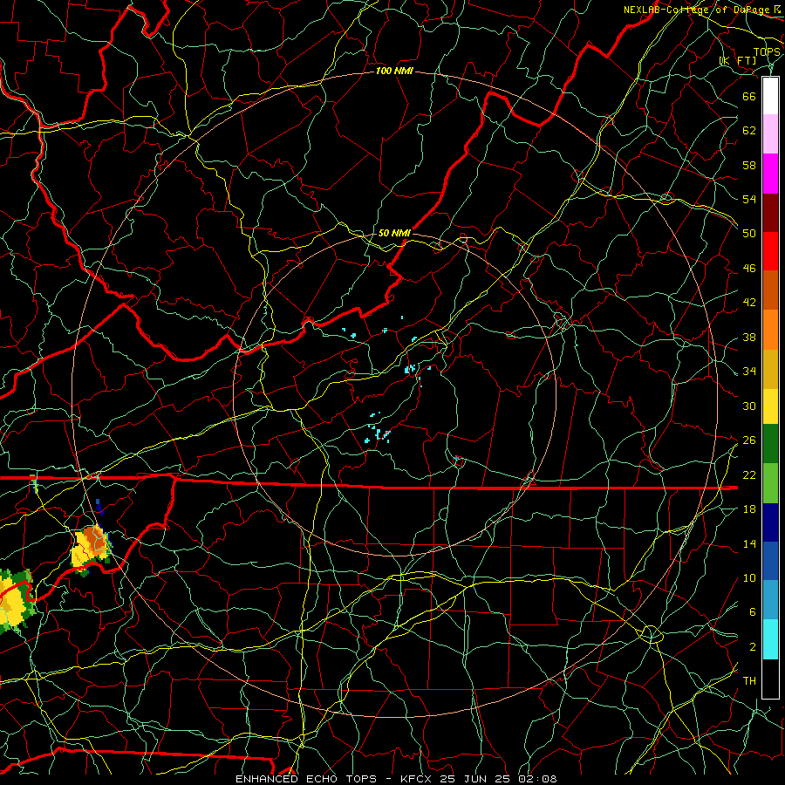Image resolution: width=785 pixels, height=785 pixels.
Task: Click the "TH" threshold legend label
Action: [x=749, y=681]
